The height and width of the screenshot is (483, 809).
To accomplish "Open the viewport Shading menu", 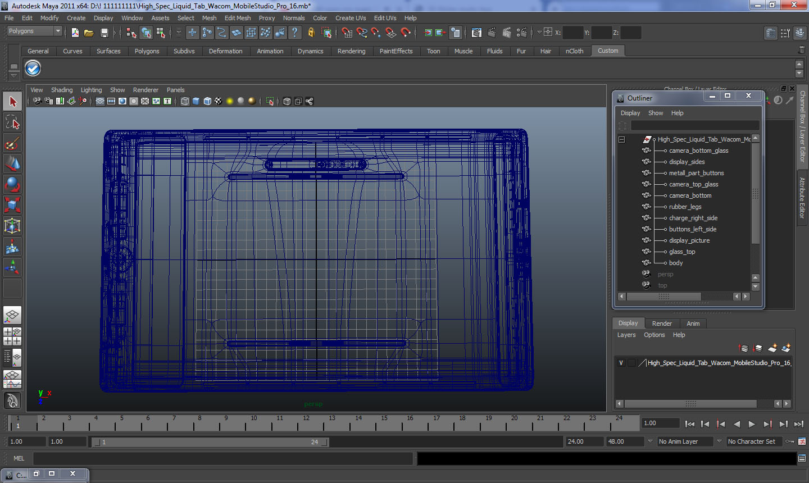I will pos(62,90).
